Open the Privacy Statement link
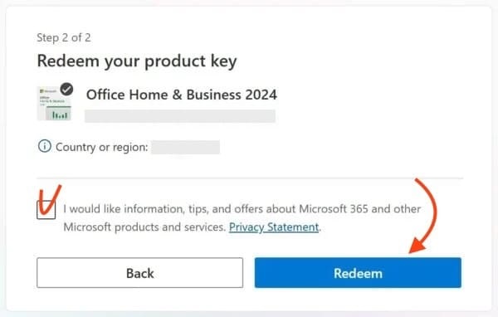This screenshot has height=317, width=498. click(274, 227)
